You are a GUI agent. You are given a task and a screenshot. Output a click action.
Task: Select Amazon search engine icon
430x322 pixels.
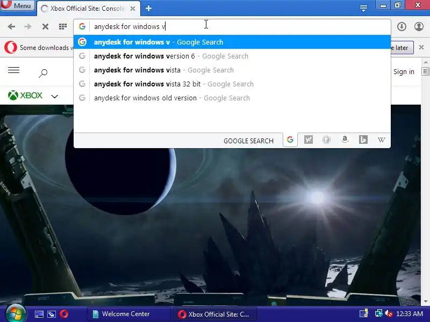pos(345,140)
